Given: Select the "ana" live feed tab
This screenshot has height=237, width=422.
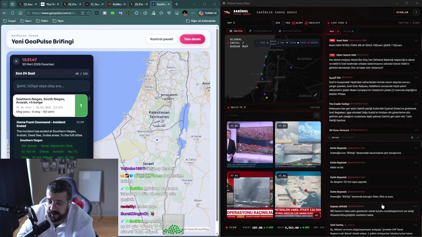Looking at the screenshot, I should 332,31.
